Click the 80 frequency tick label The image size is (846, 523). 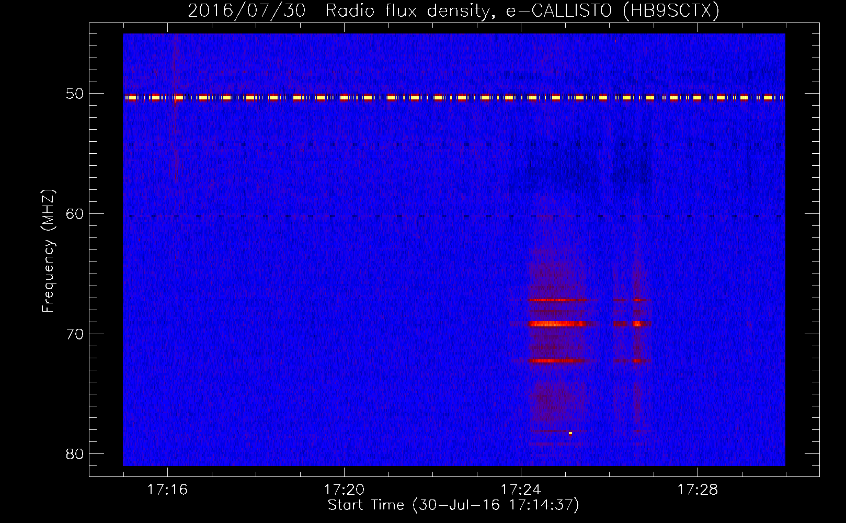pos(75,454)
